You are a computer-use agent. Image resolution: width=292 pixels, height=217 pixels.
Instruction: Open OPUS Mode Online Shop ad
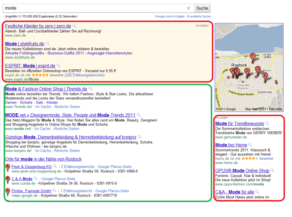[242, 171]
